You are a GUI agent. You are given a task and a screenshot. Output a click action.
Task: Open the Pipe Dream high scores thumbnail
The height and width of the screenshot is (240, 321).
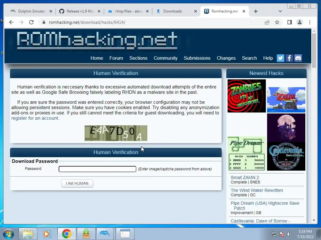point(247,153)
